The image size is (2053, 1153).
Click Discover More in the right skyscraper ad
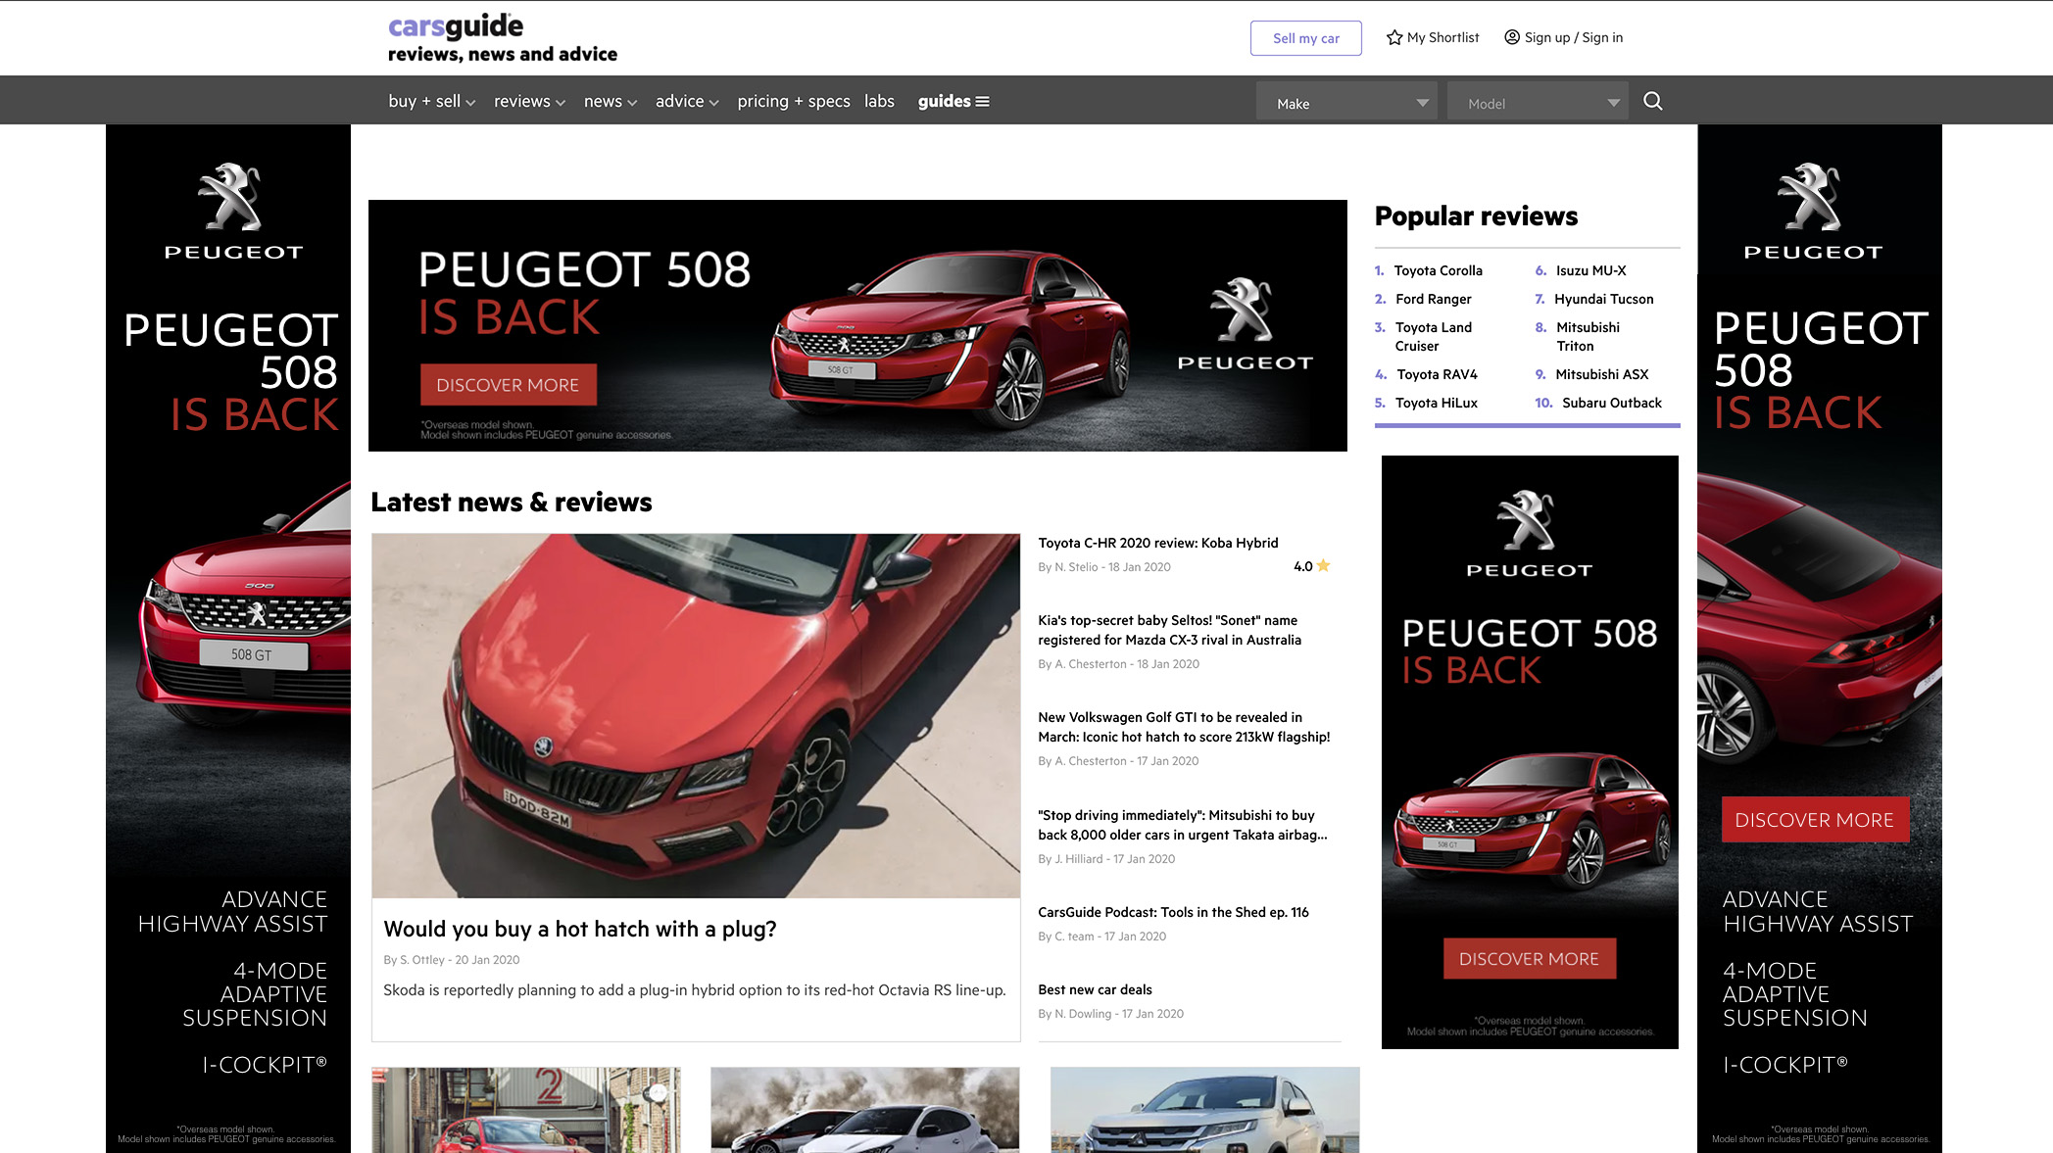(1814, 820)
